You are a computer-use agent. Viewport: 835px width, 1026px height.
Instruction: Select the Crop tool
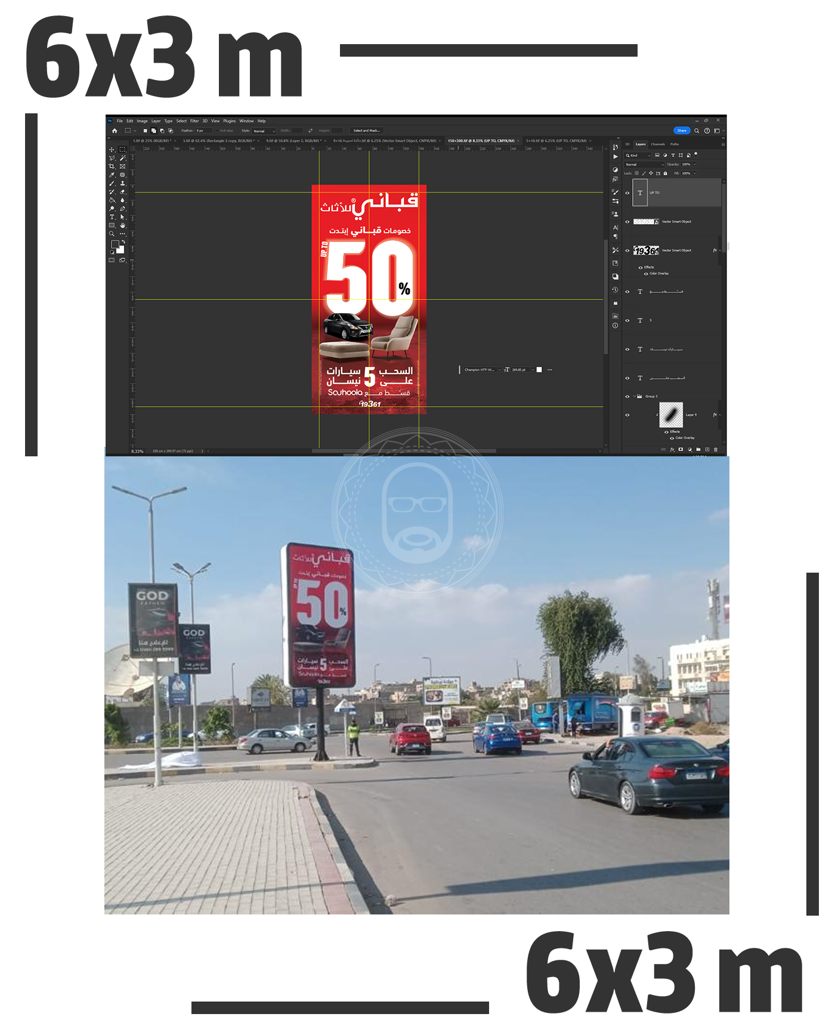pos(112,166)
